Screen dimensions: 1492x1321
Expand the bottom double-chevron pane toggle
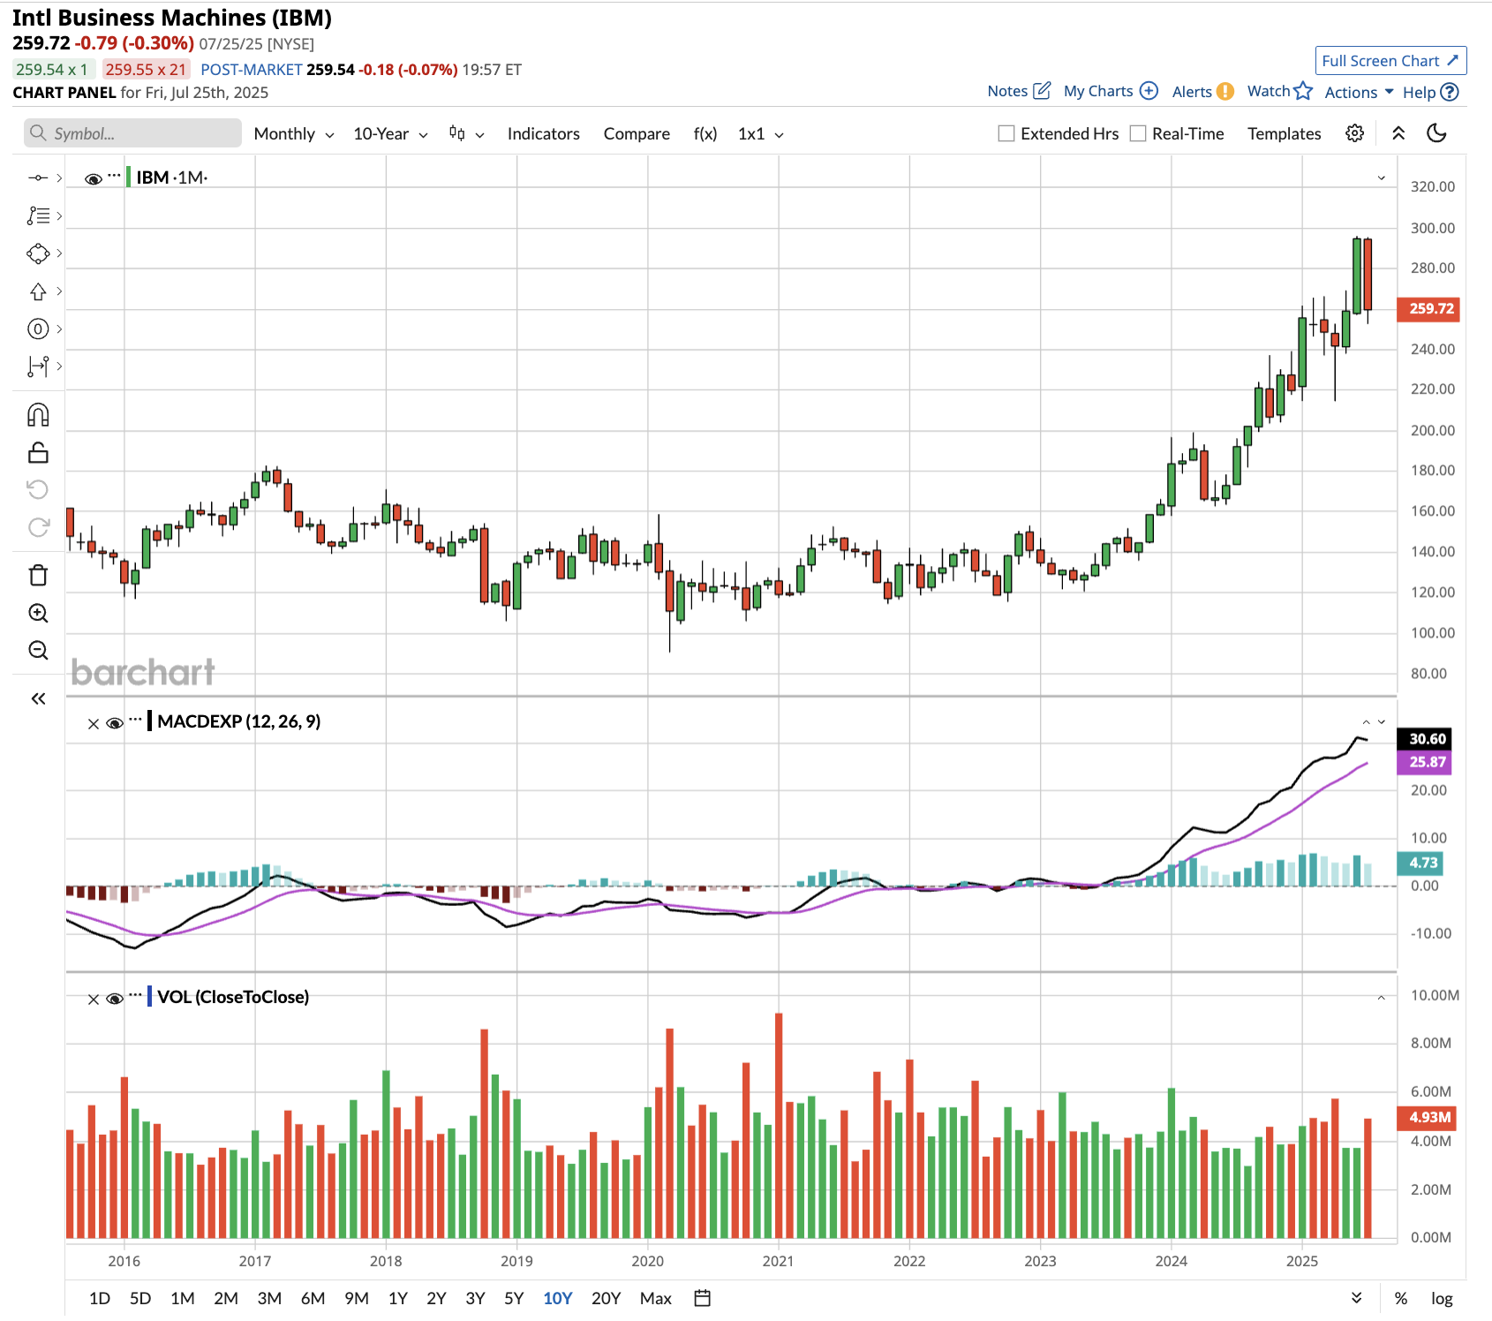1357,1298
